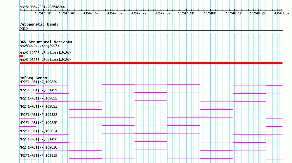
Task: Click the 93547.3k ruler tick label
Action: coord(43,13)
